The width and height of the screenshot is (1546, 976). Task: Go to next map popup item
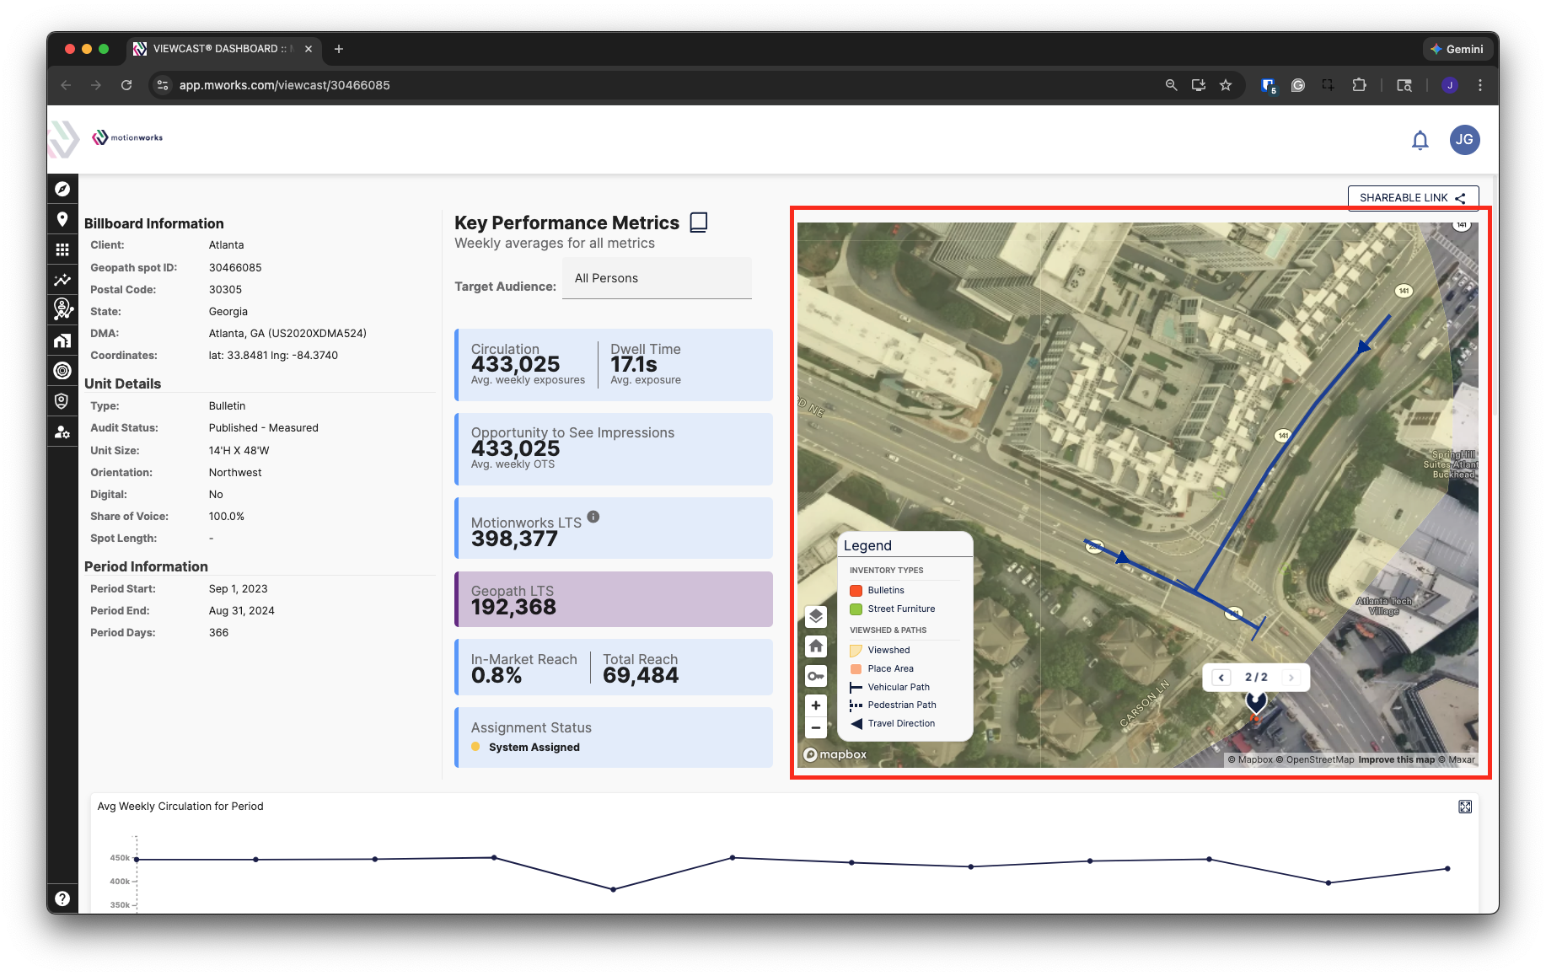click(x=1291, y=678)
